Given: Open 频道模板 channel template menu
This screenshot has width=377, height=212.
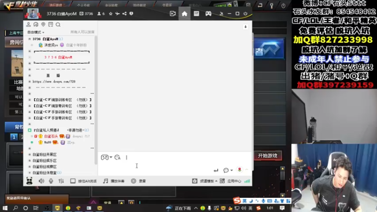Looking at the screenshot, I should (x=205, y=181).
